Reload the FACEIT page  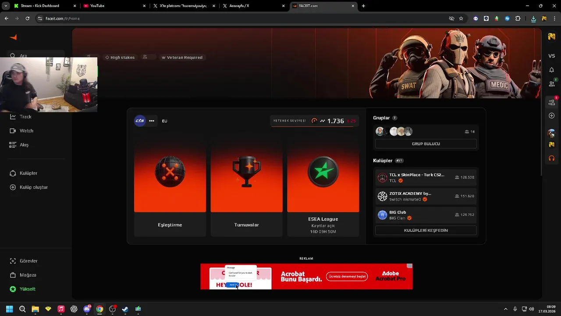[27, 18]
